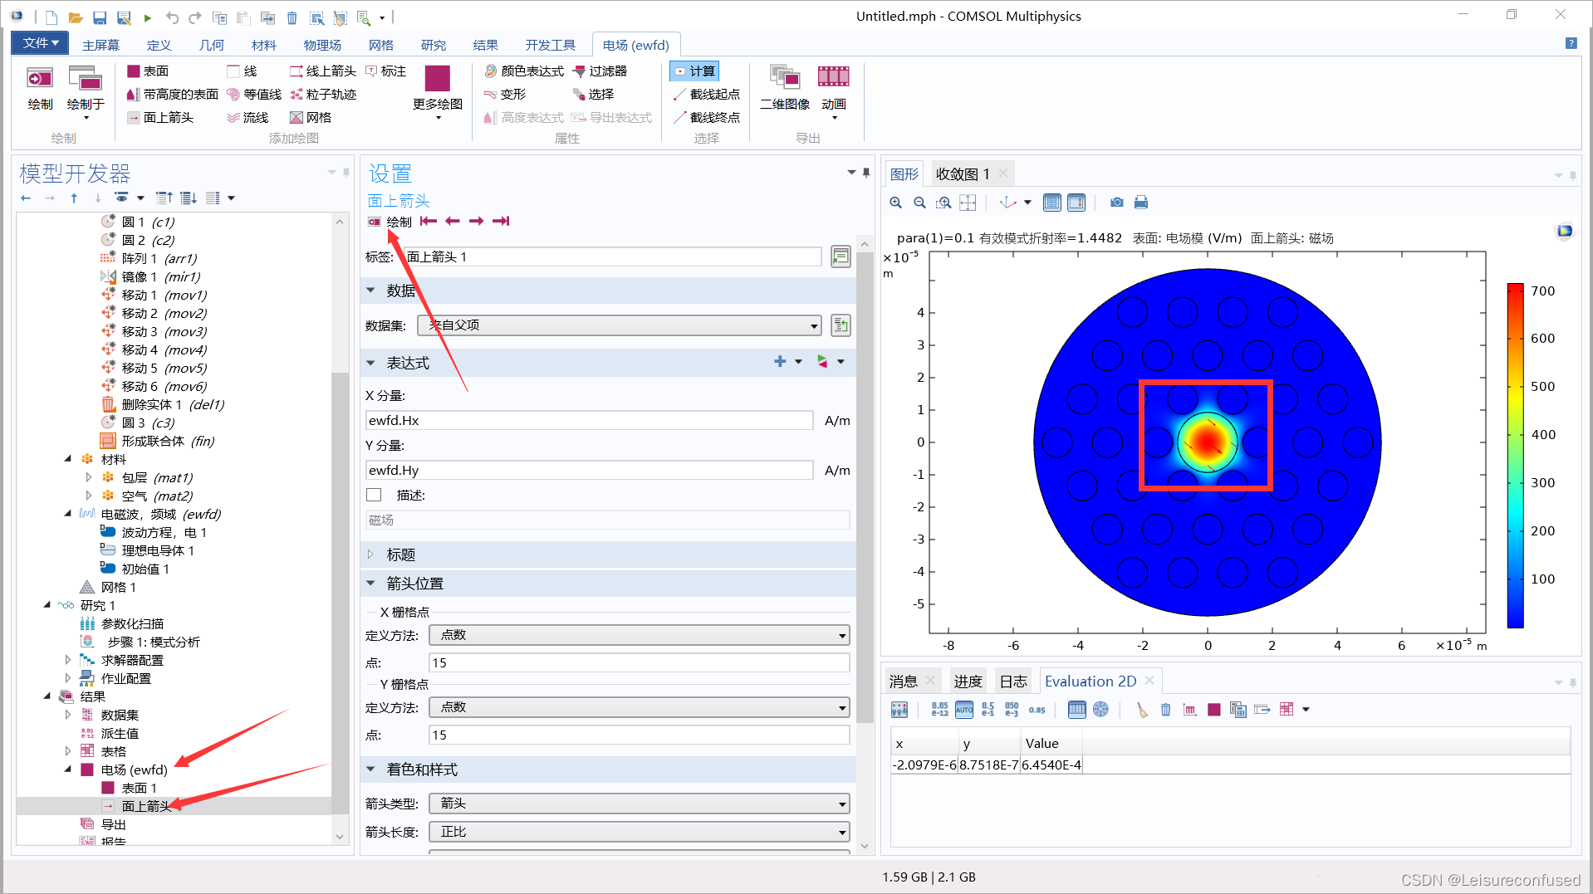Viewport: 1593px width, 894px height.
Task: Toggle the show legends button in graphics
Action: tap(1076, 203)
